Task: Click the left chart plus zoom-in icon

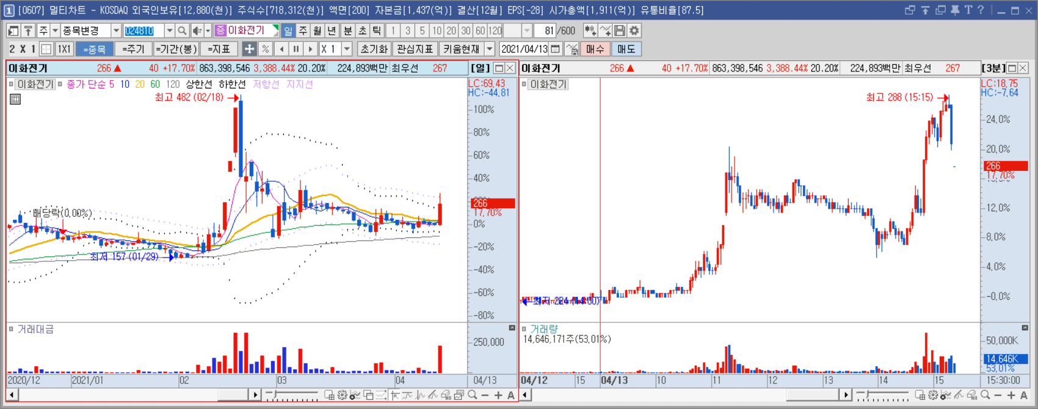Action: pyautogui.click(x=498, y=396)
